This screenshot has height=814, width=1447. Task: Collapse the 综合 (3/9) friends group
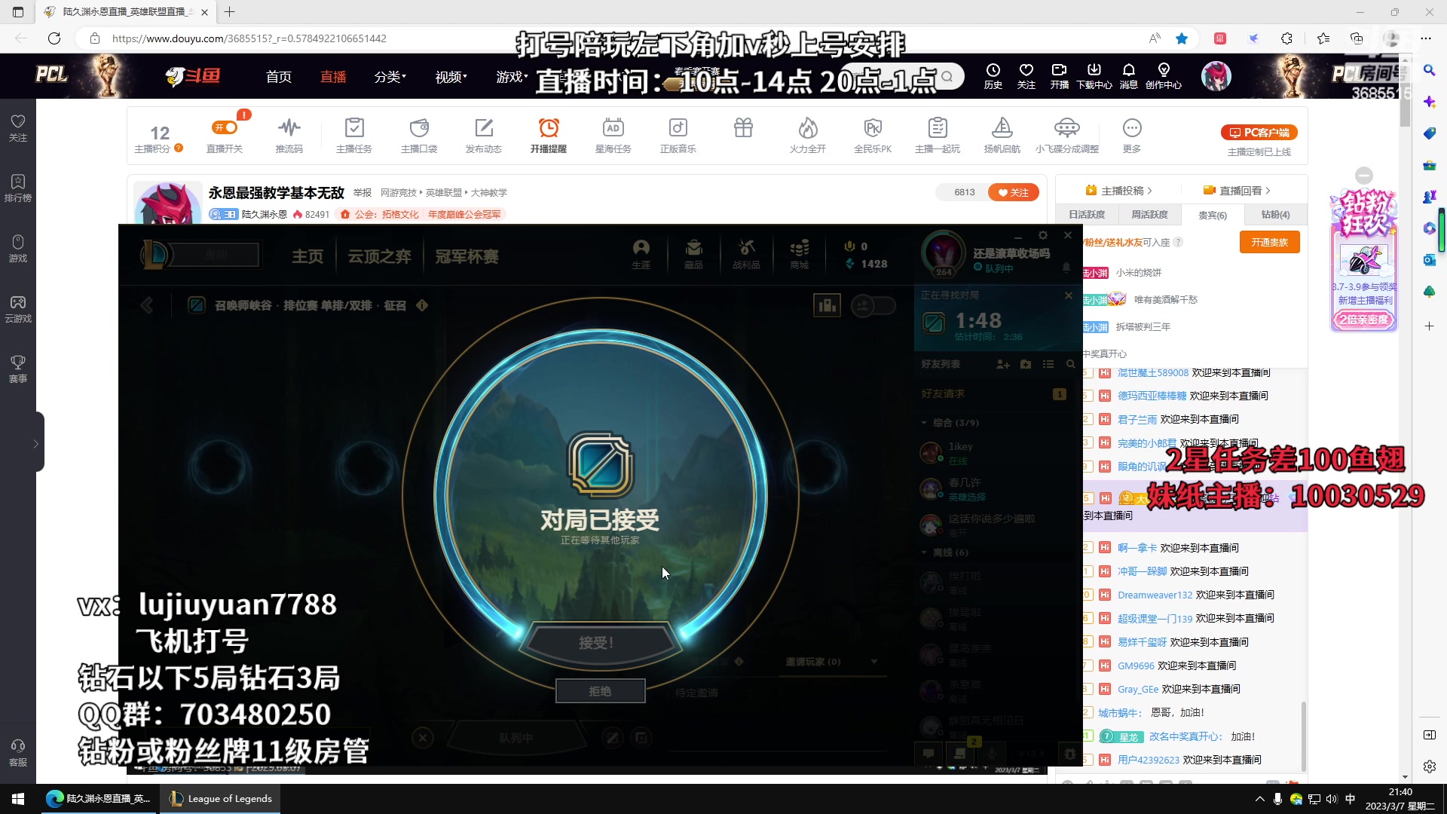(925, 423)
